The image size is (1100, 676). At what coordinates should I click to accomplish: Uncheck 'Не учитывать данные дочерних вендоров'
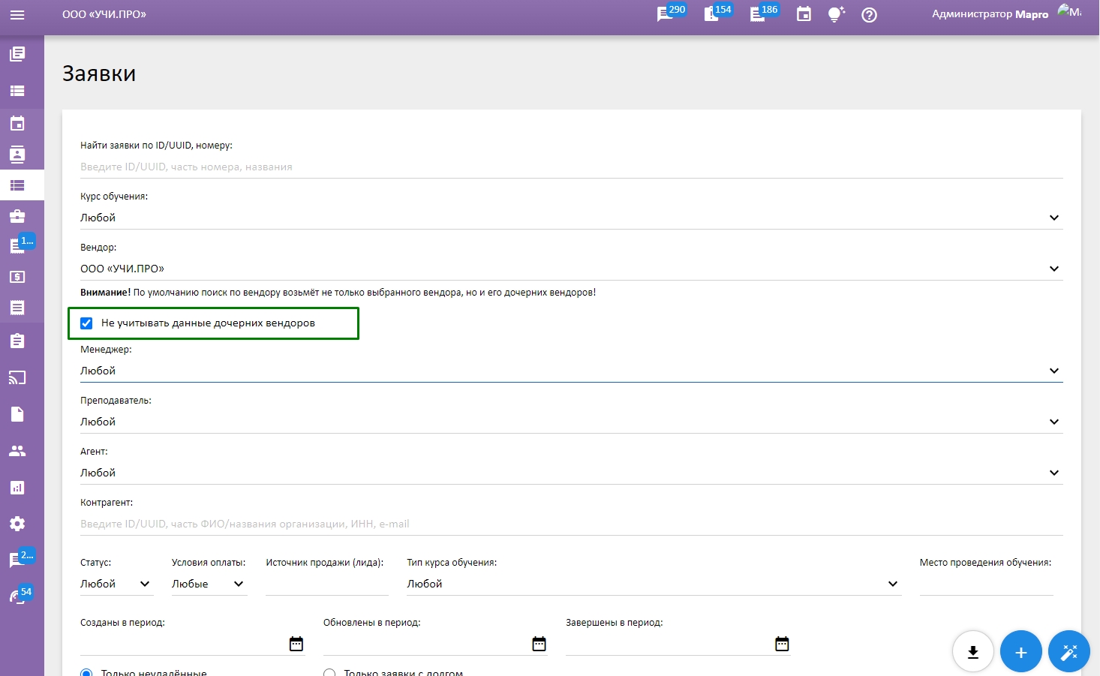click(x=86, y=323)
